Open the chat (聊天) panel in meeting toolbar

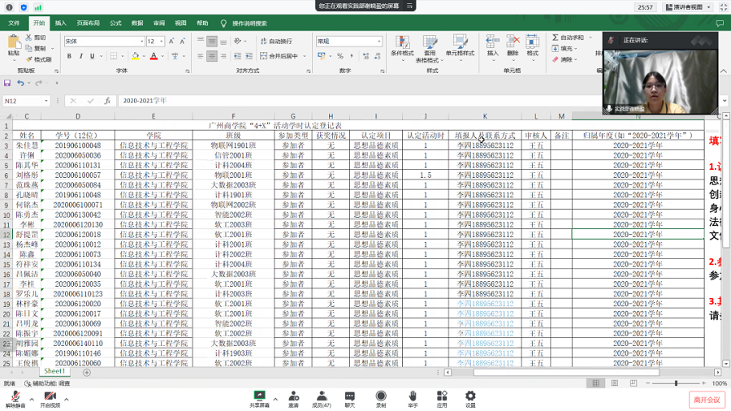point(349,396)
